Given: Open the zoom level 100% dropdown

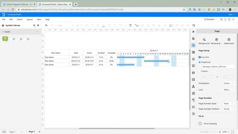Looking at the screenshot, I should [226, 132].
